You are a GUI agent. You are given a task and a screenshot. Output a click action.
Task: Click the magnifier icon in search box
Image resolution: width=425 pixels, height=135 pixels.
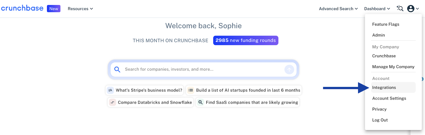[117, 69]
